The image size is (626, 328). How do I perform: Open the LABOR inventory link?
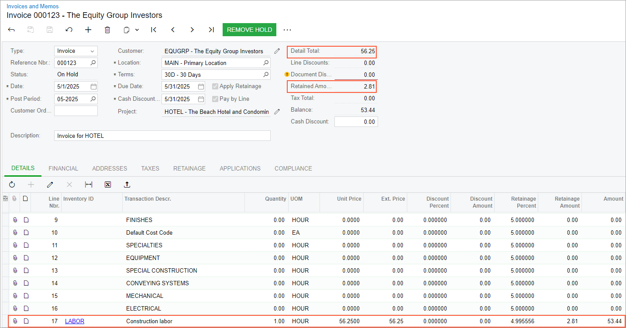click(x=75, y=321)
